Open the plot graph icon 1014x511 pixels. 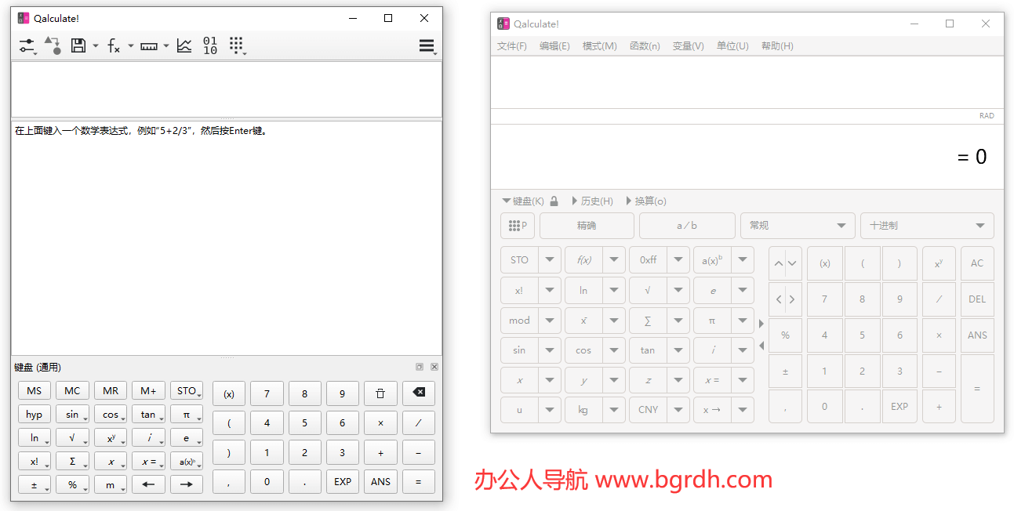click(184, 46)
